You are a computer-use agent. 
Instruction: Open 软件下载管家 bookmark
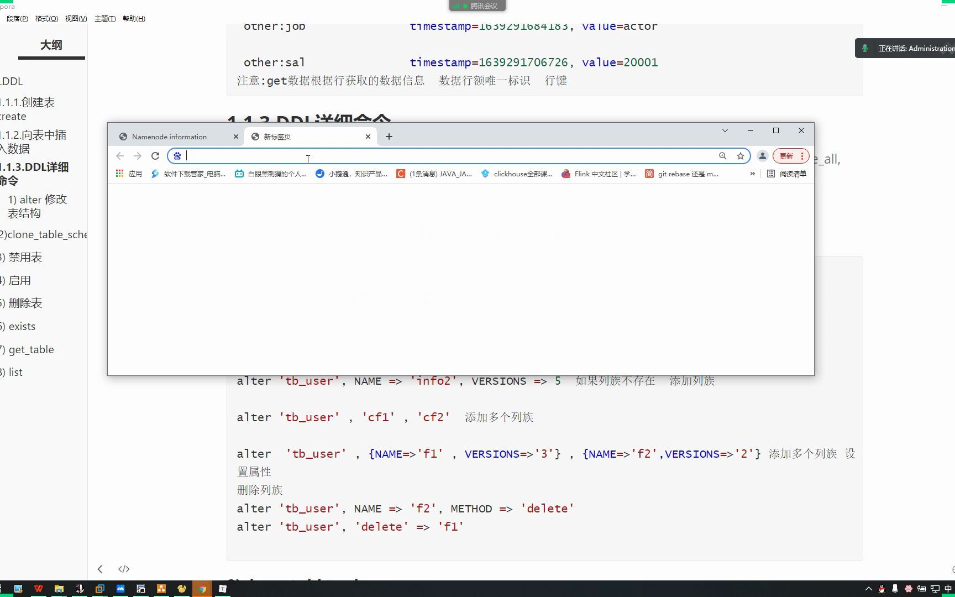click(x=188, y=174)
